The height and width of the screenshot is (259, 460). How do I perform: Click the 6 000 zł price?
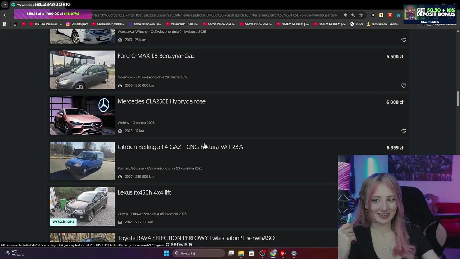click(x=395, y=102)
